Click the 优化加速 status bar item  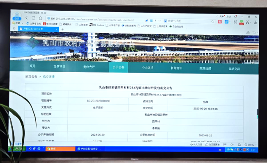(x=196, y=145)
